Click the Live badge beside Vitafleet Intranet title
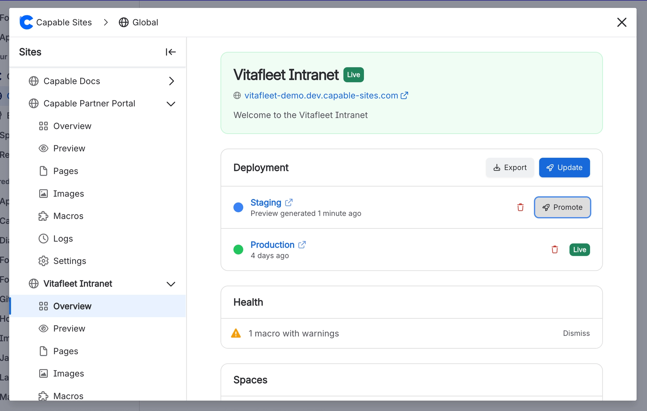This screenshot has width=647, height=411. (x=354, y=75)
